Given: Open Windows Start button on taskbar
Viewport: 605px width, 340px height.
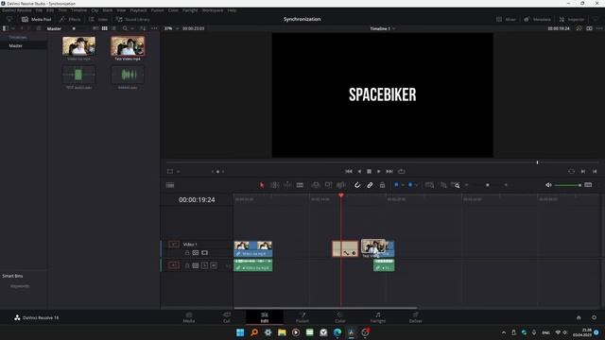Looking at the screenshot, I should point(240,332).
